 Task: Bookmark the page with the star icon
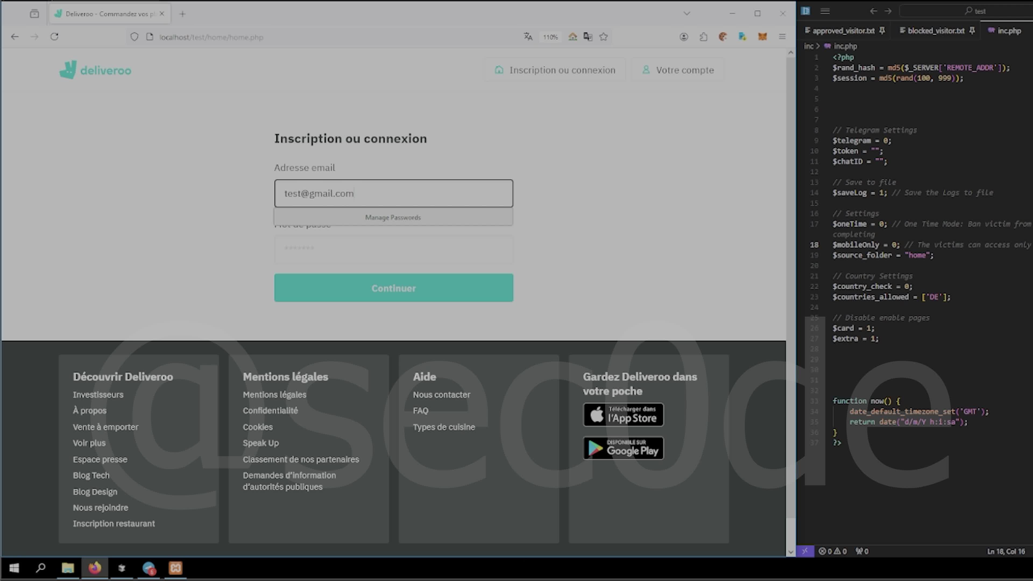[x=603, y=37]
